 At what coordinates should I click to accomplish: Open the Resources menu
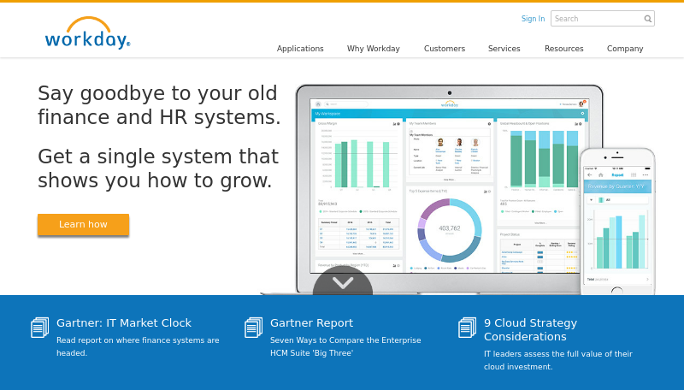(563, 49)
